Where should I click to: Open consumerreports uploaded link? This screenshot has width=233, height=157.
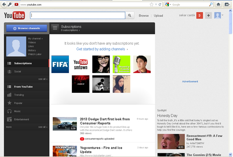[x=100, y=139]
